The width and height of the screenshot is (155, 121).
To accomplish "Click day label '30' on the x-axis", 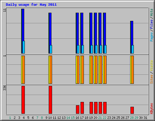I will [141, 118].
